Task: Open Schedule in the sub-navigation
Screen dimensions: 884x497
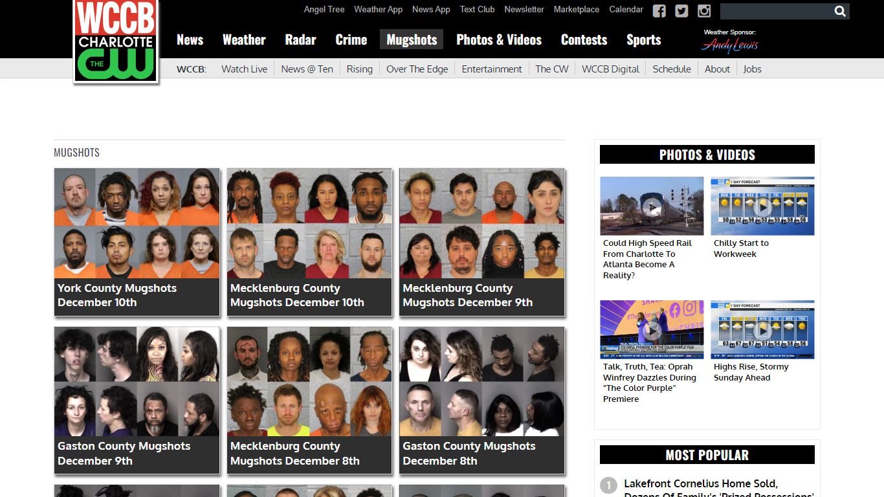Action: (x=672, y=69)
